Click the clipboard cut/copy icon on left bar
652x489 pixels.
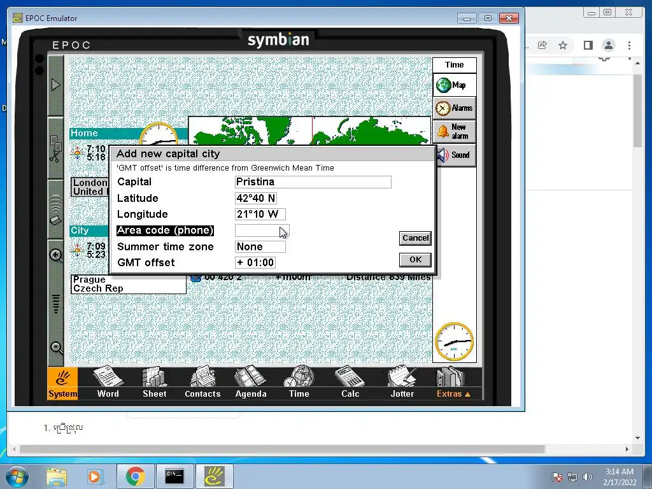click(x=55, y=148)
